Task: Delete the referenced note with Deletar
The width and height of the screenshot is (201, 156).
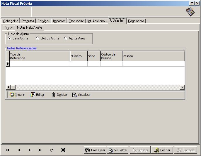Action: click(59, 95)
